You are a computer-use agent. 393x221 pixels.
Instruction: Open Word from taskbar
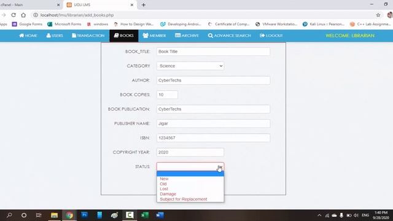point(160,215)
